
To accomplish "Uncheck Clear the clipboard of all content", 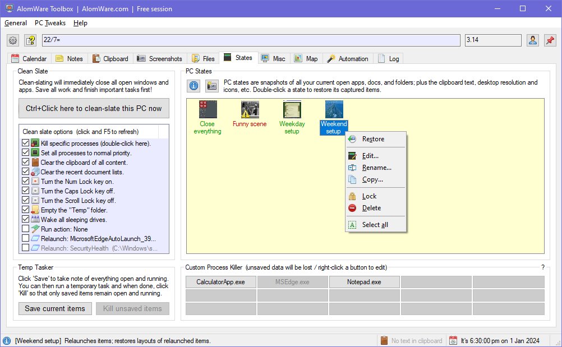I will pyautogui.click(x=25, y=163).
